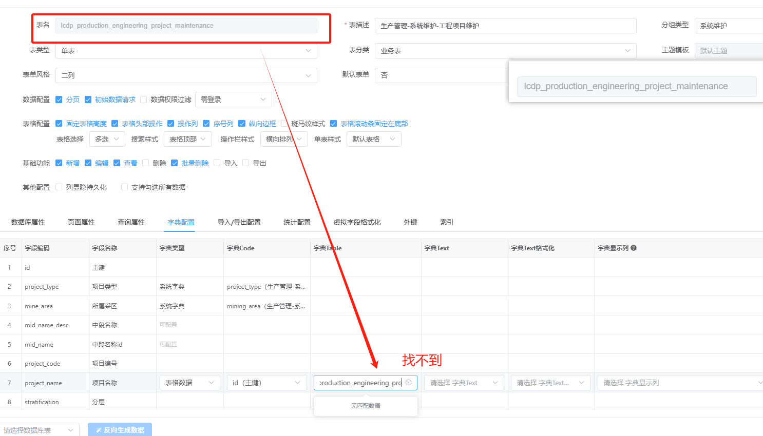Click the help icon next to 字典显示列
763x436 pixels.
pyautogui.click(x=634, y=248)
